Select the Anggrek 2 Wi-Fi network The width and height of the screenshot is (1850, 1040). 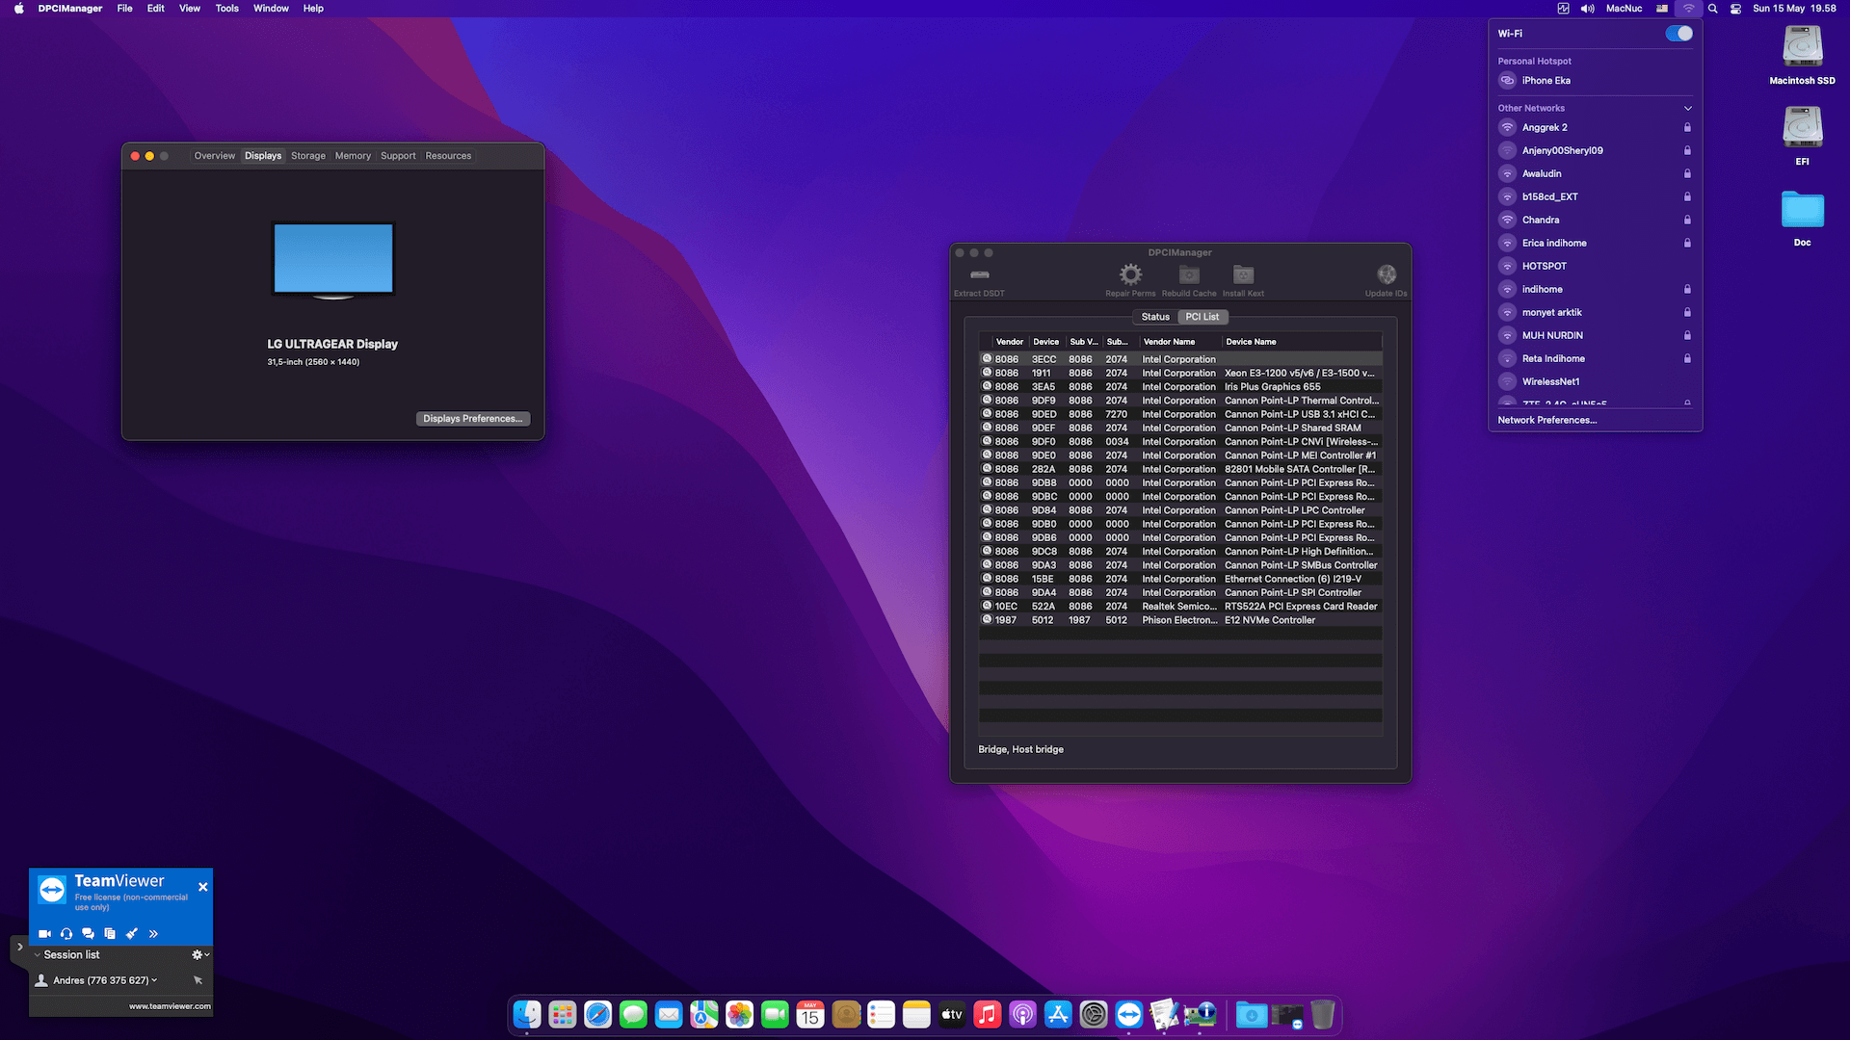point(1545,127)
